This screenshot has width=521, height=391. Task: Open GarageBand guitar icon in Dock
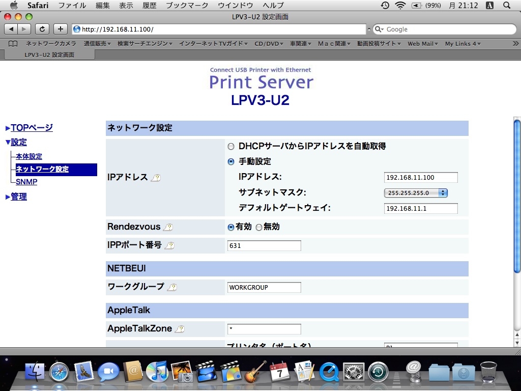255,371
